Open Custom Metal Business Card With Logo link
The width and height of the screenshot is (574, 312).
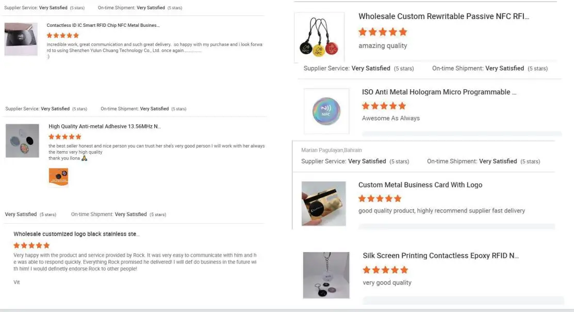click(x=420, y=185)
